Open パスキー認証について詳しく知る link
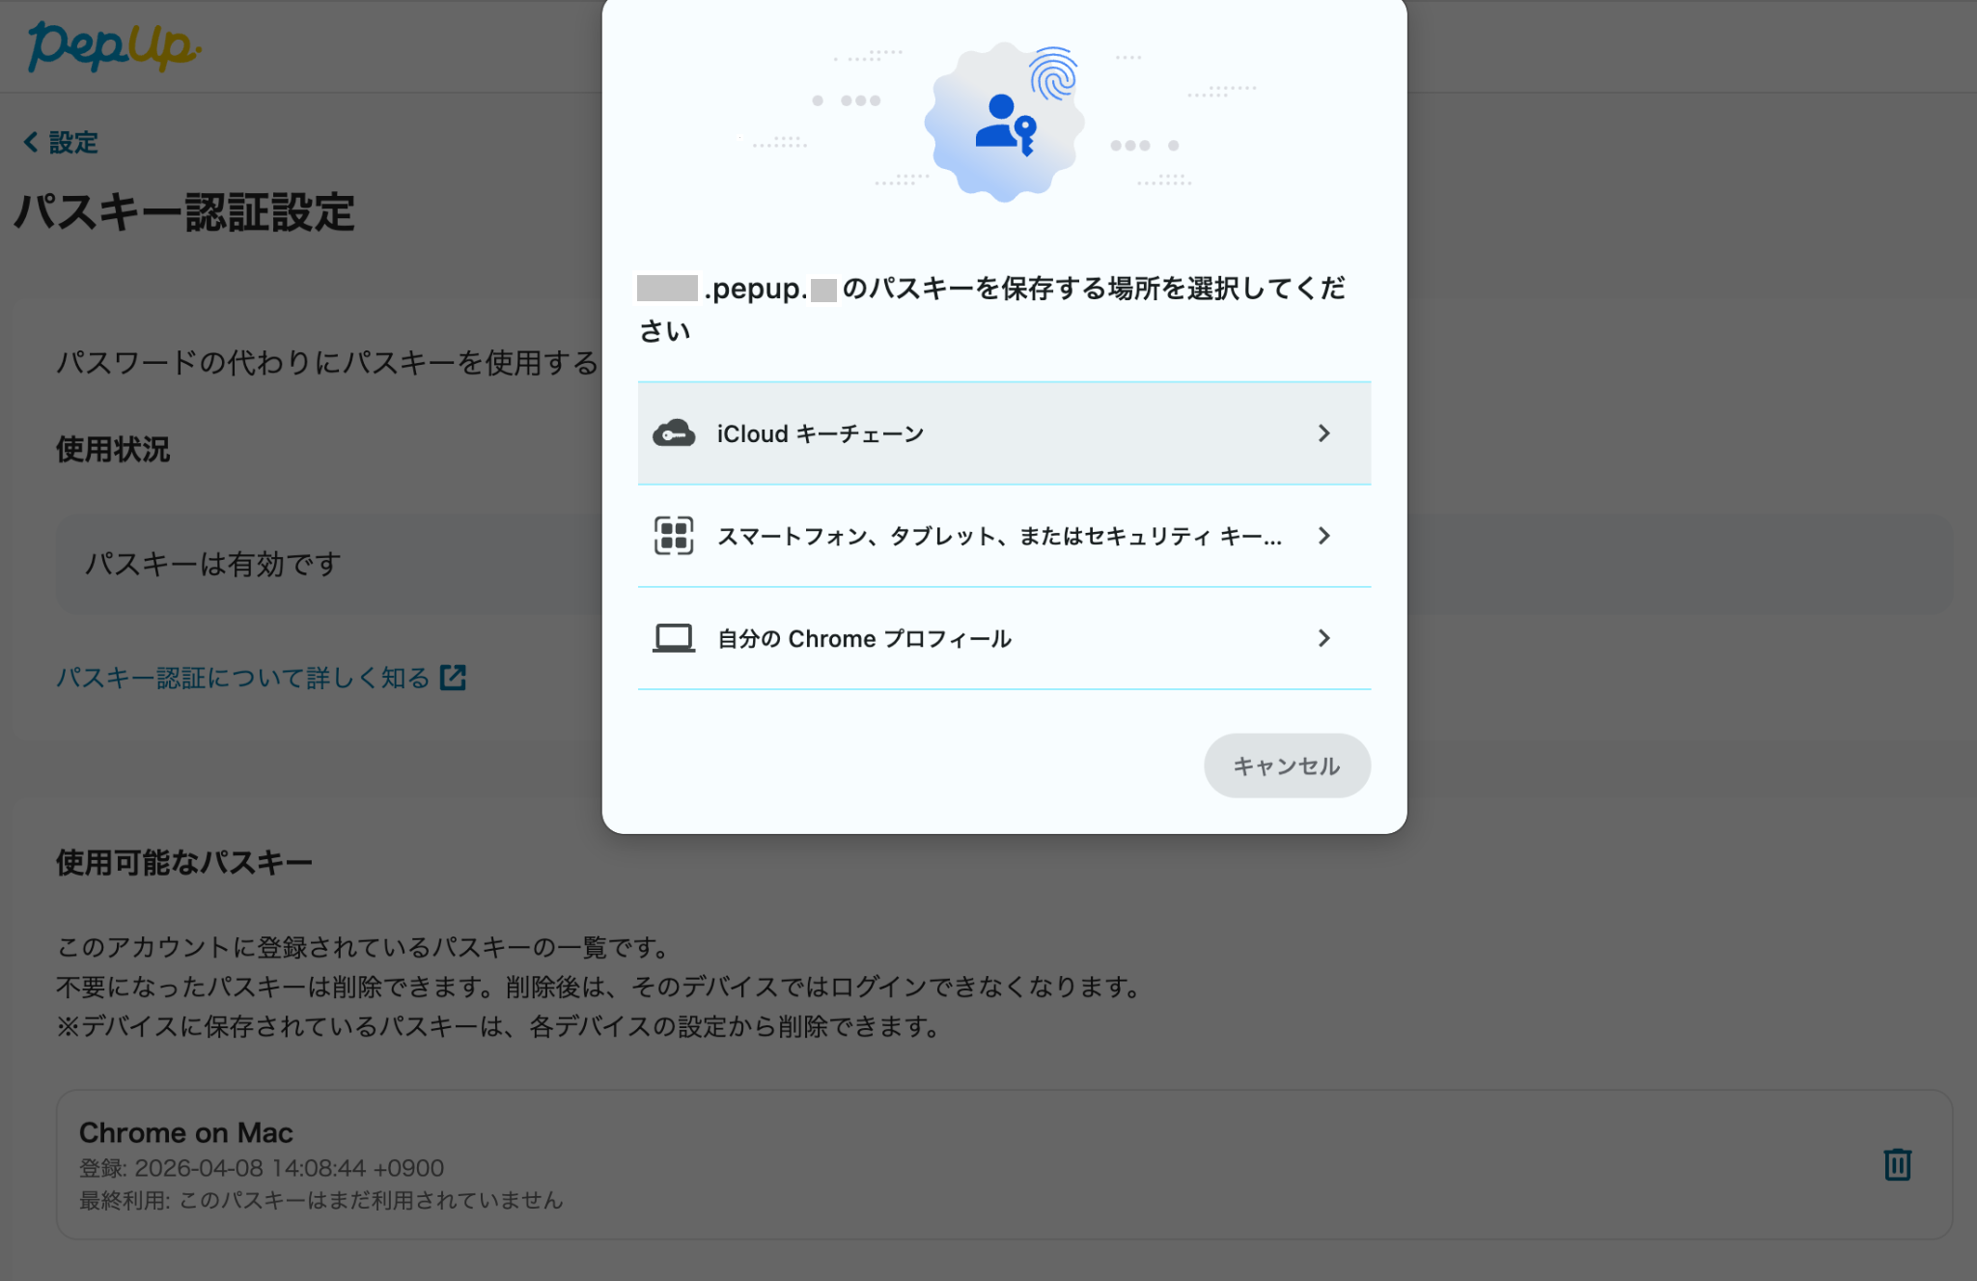 click(x=261, y=678)
